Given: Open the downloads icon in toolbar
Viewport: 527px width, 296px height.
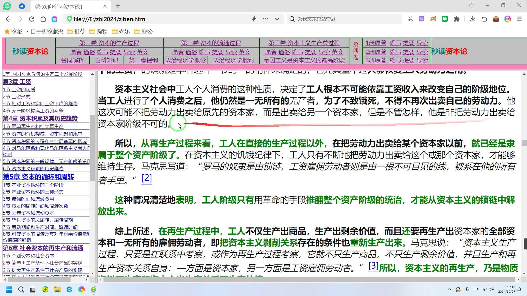Looking at the screenshot, I should (x=473, y=19).
